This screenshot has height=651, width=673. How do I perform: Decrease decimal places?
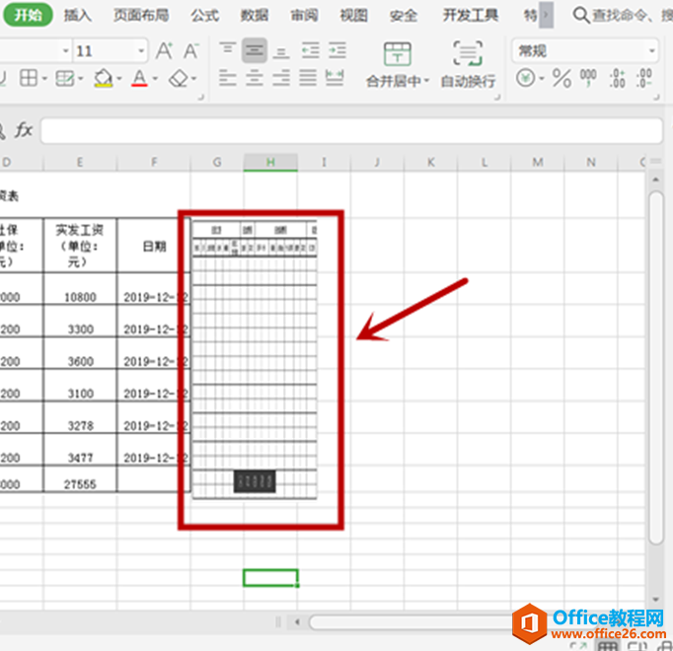pyautogui.click(x=644, y=78)
